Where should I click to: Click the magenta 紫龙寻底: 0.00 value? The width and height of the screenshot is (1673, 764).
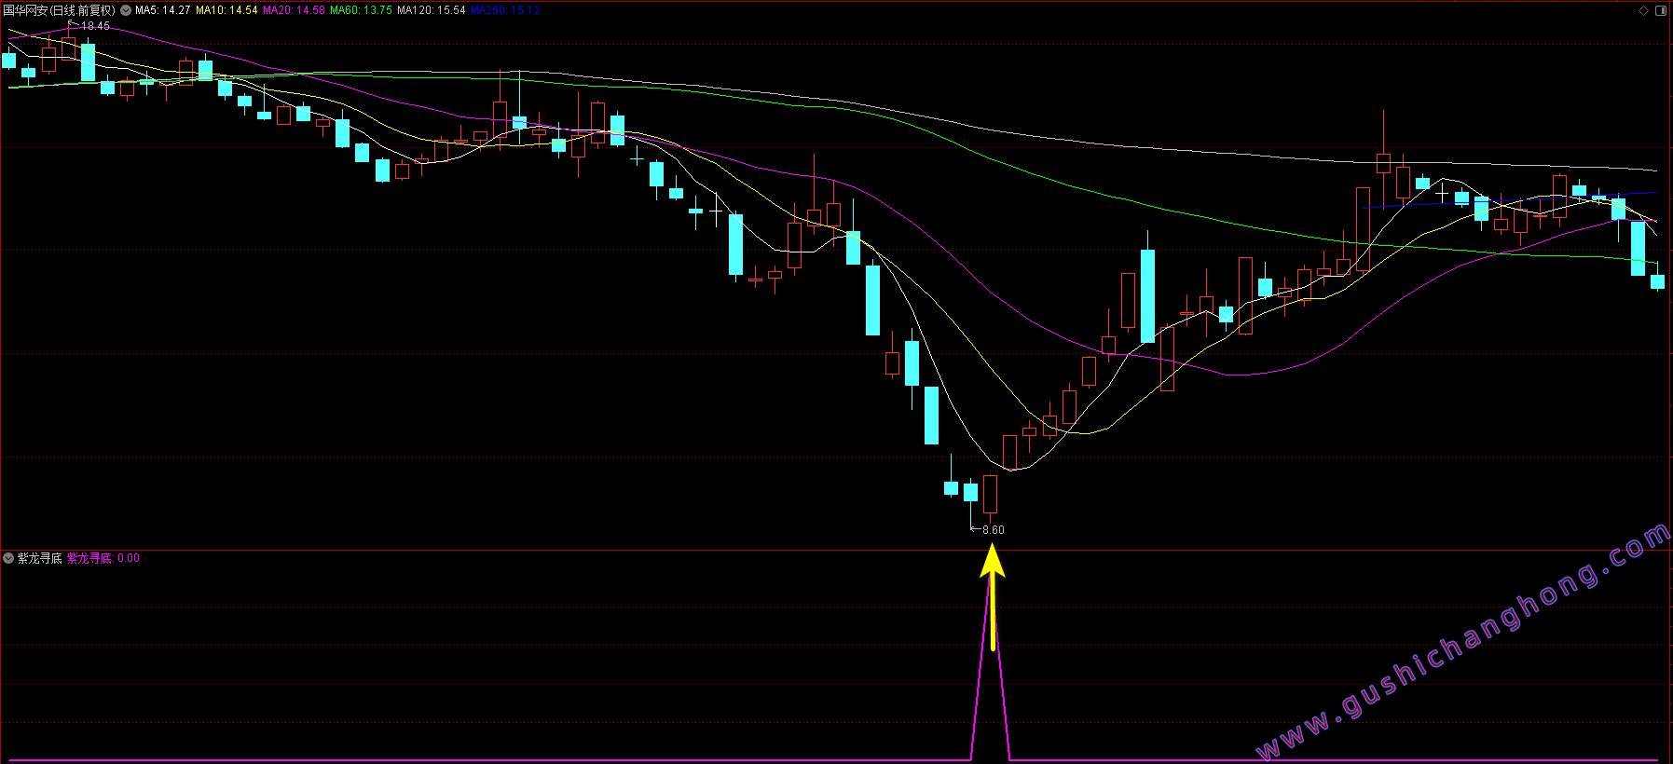pyautogui.click(x=103, y=558)
